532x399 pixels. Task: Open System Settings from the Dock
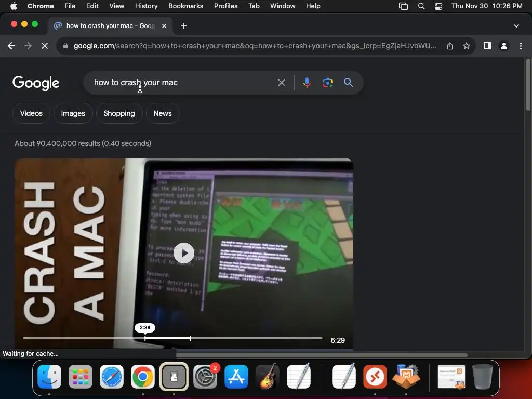tap(205, 377)
